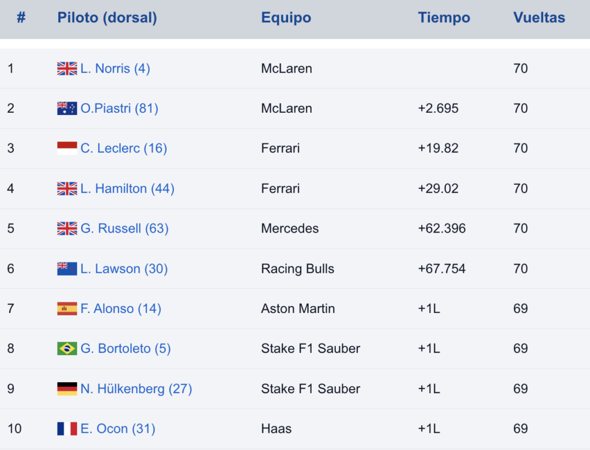The width and height of the screenshot is (590, 450).
Task: Click the French flag beside E. Ocon
Action: [x=67, y=429]
